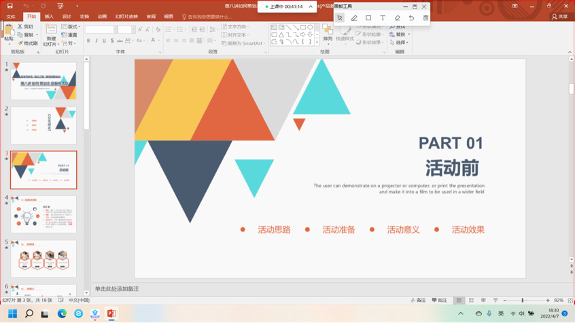This screenshot has width=575, height=323.
Task: Click the 共享 (Share) button
Action: (x=559, y=16)
